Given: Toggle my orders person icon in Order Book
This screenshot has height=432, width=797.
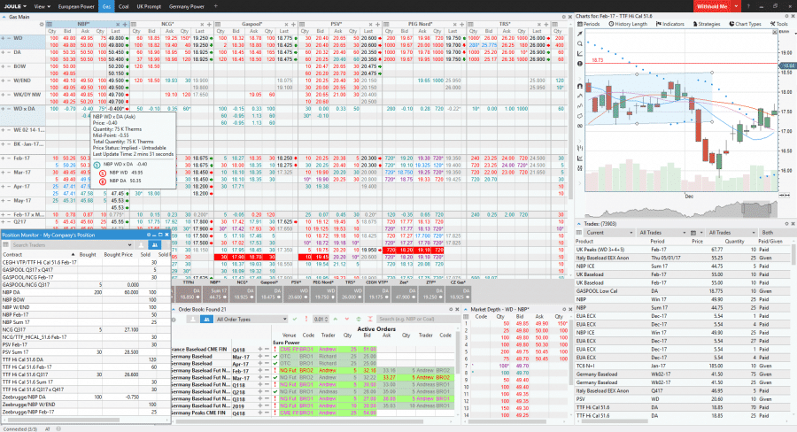Looking at the screenshot, I should pyautogui.click(x=192, y=320).
